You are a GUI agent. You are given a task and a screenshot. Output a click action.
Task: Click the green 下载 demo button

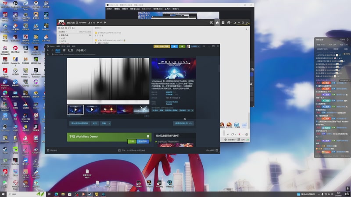point(132,141)
